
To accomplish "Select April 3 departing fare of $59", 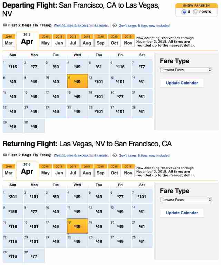I will (56, 67).
